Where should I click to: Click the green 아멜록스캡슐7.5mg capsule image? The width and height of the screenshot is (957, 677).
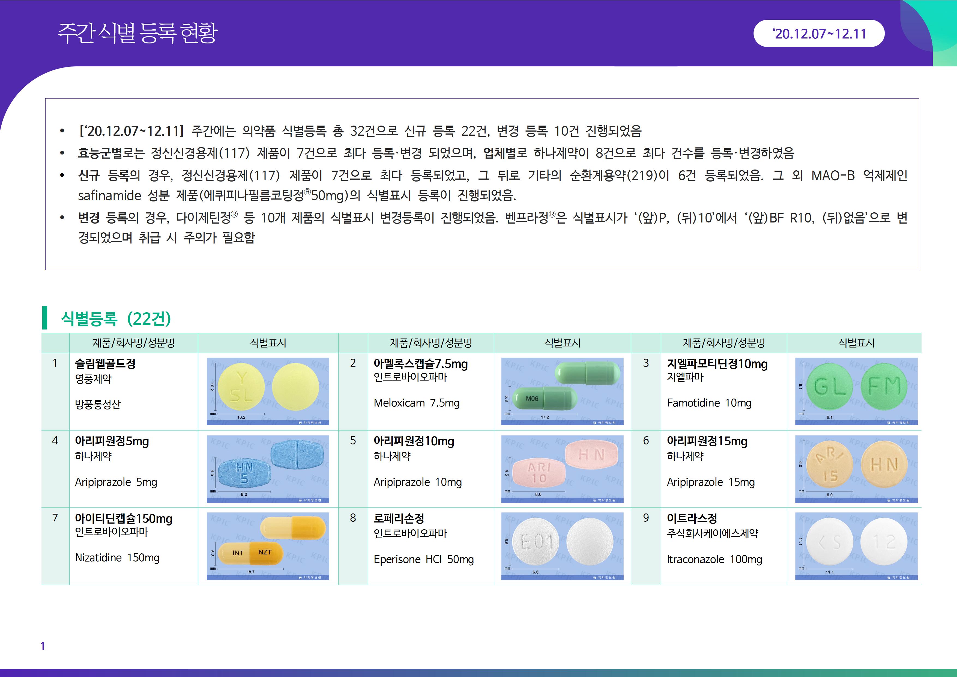click(562, 391)
